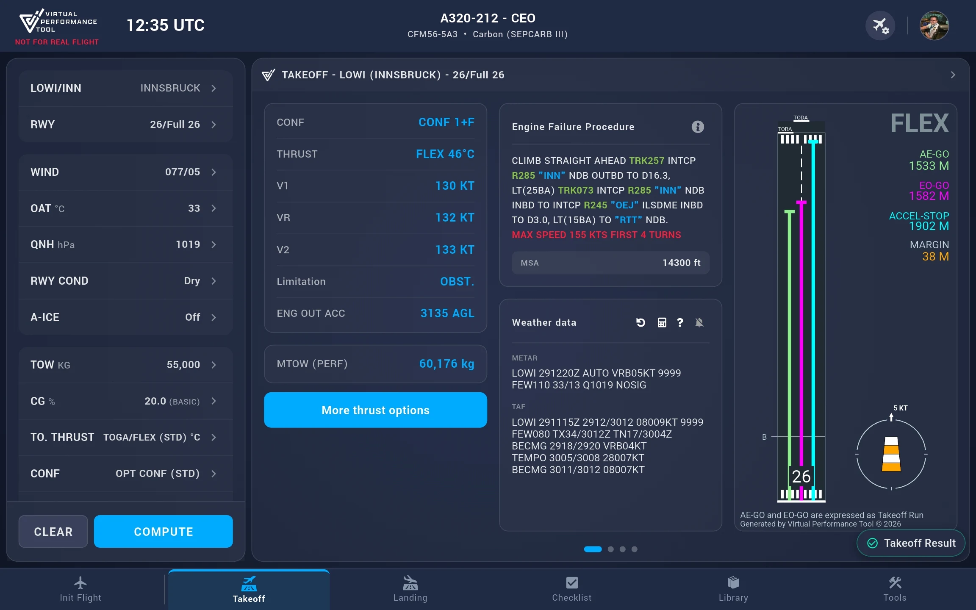976x610 pixels.
Task: Show Engine Failure Procedure info
Action: point(698,127)
